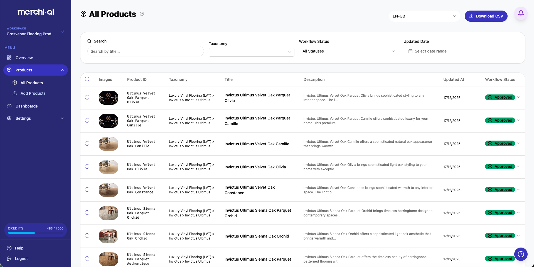The width and height of the screenshot is (534, 267).
Task: Select all products via header checkbox
Action: pos(87,79)
